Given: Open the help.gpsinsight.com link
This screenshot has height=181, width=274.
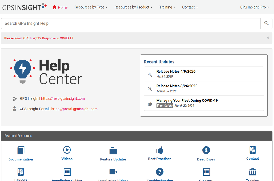Looking at the screenshot, I should tap(63, 98).
